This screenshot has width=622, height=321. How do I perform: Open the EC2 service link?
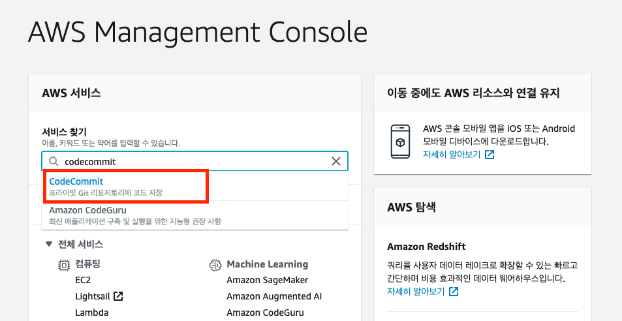tap(83, 280)
